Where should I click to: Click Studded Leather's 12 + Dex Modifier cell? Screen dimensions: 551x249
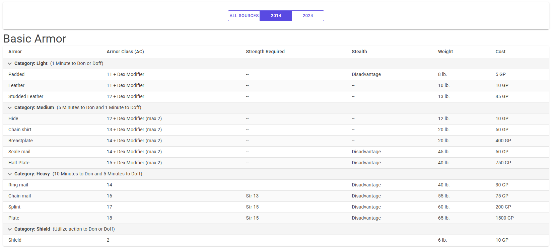125,96
